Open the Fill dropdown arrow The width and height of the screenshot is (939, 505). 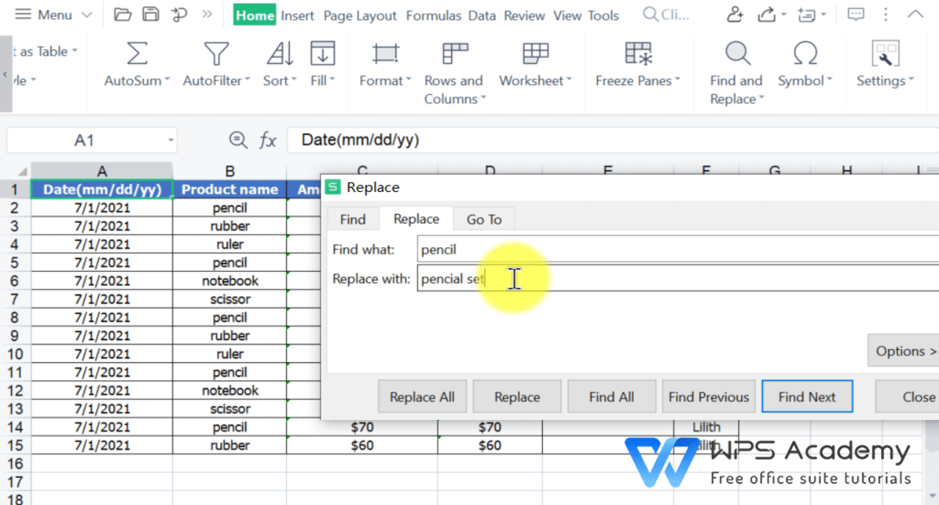coord(334,81)
